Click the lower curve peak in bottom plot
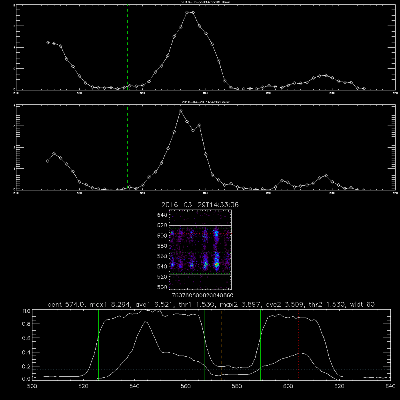Viewport: 400px width, 400px height. [145, 322]
